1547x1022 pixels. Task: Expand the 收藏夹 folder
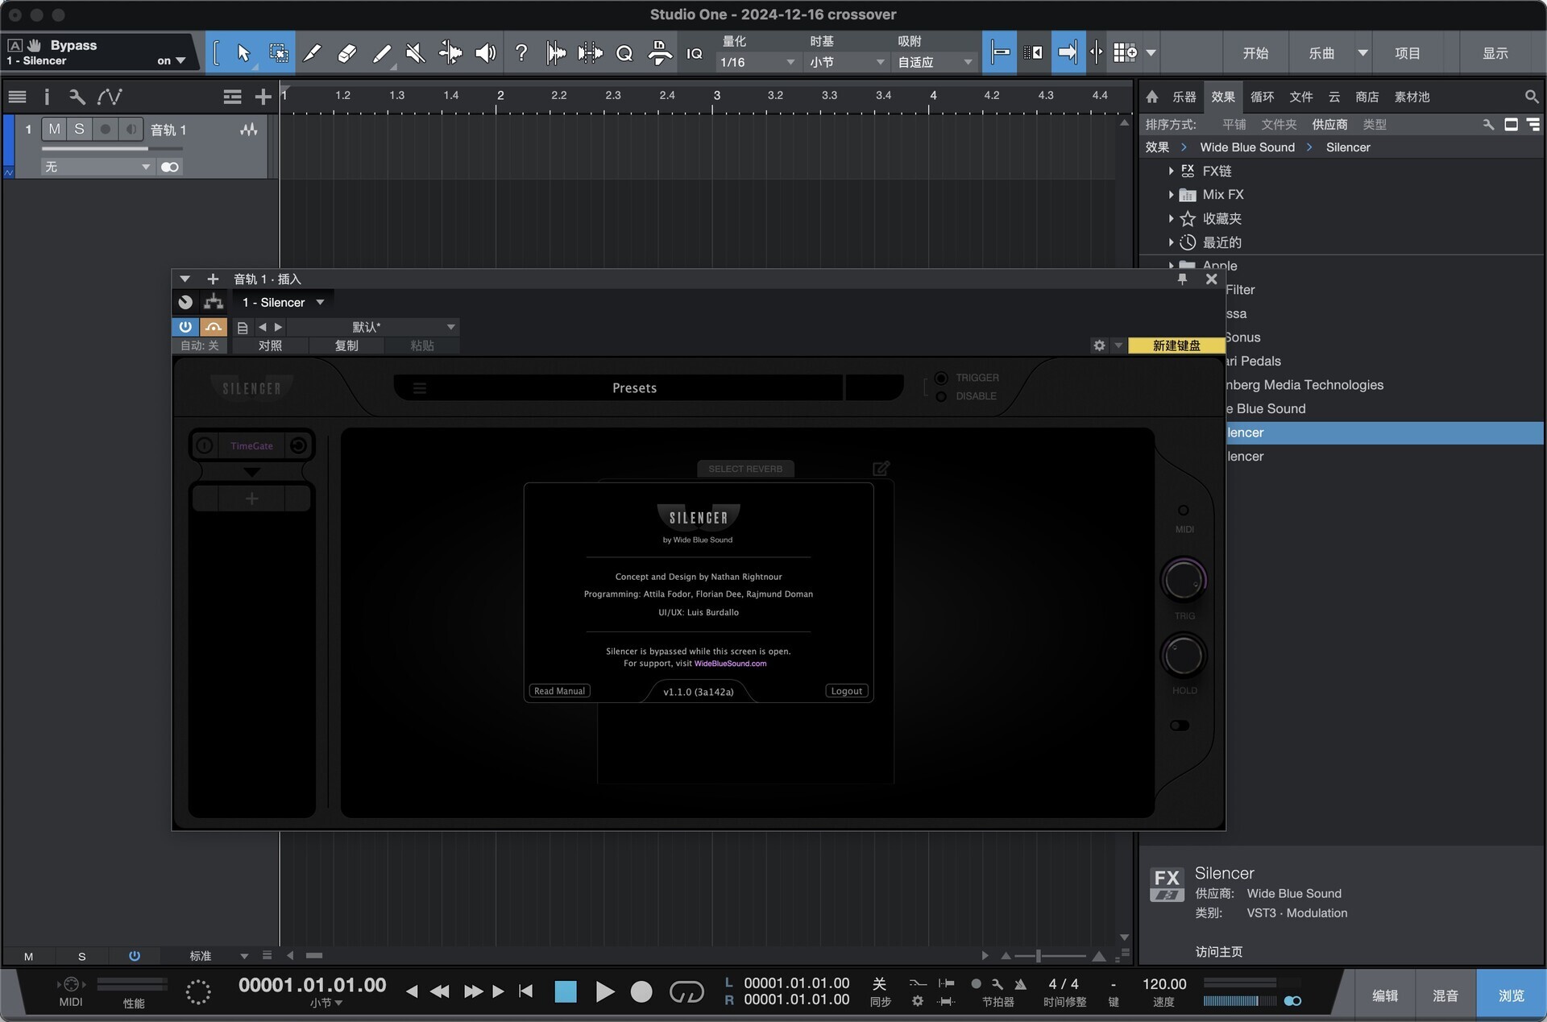[1171, 218]
